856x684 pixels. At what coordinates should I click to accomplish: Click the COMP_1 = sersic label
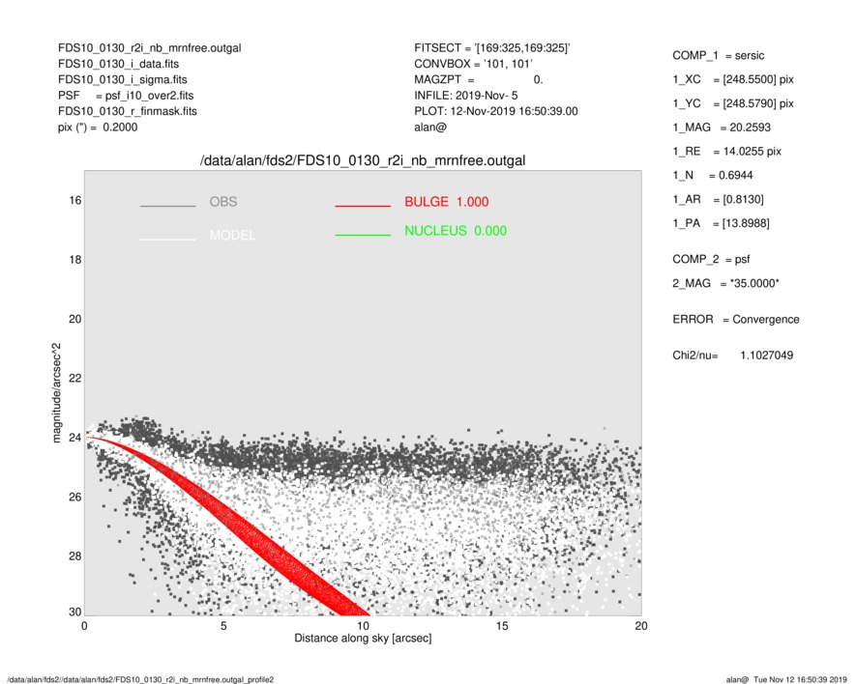click(718, 56)
